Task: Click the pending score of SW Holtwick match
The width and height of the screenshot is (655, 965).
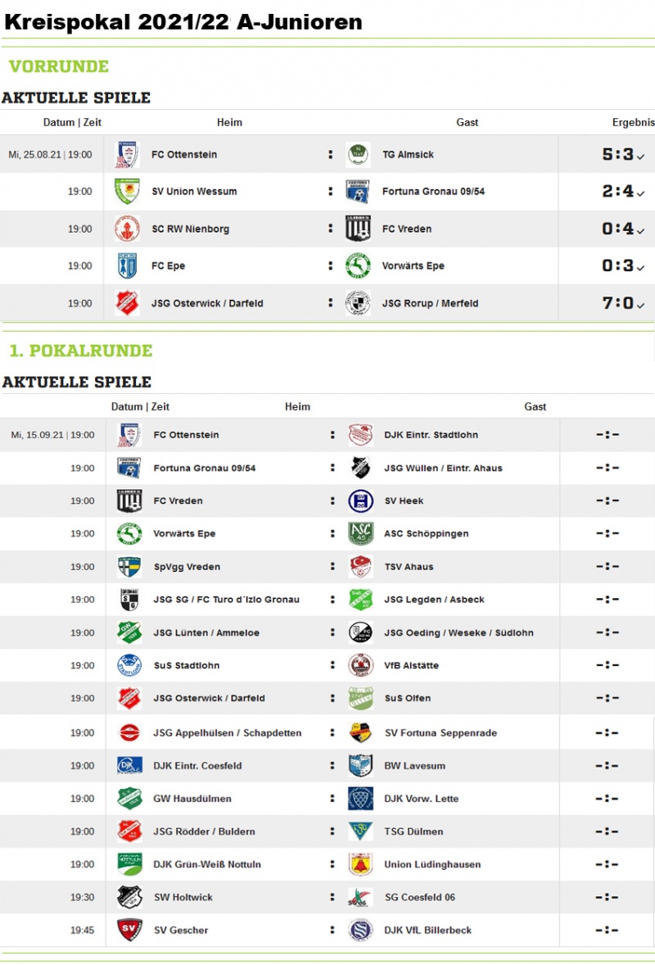Action: pyautogui.click(x=607, y=897)
